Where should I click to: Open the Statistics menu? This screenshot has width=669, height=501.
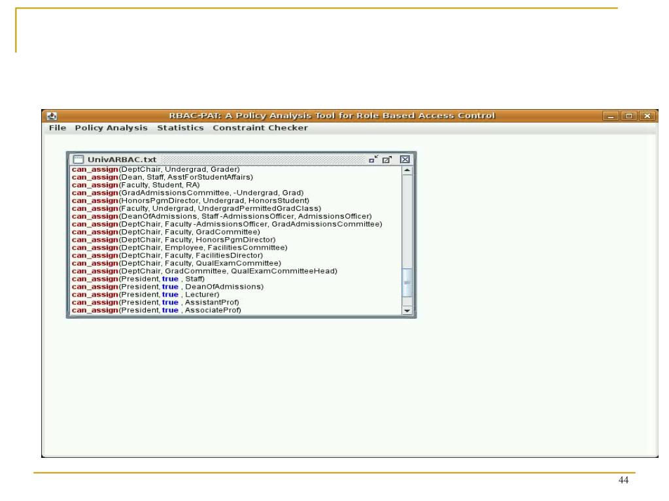click(x=180, y=128)
